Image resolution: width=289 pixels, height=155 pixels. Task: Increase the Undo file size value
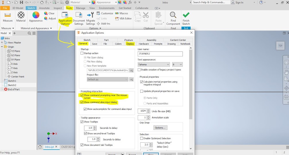(148, 110)
